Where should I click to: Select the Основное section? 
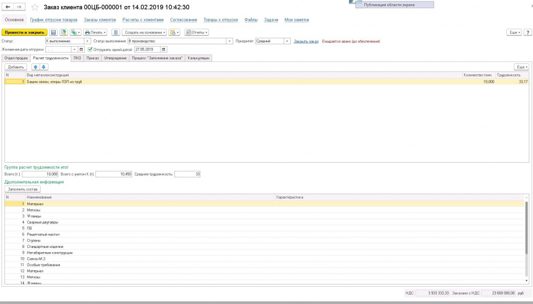click(x=14, y=20)
